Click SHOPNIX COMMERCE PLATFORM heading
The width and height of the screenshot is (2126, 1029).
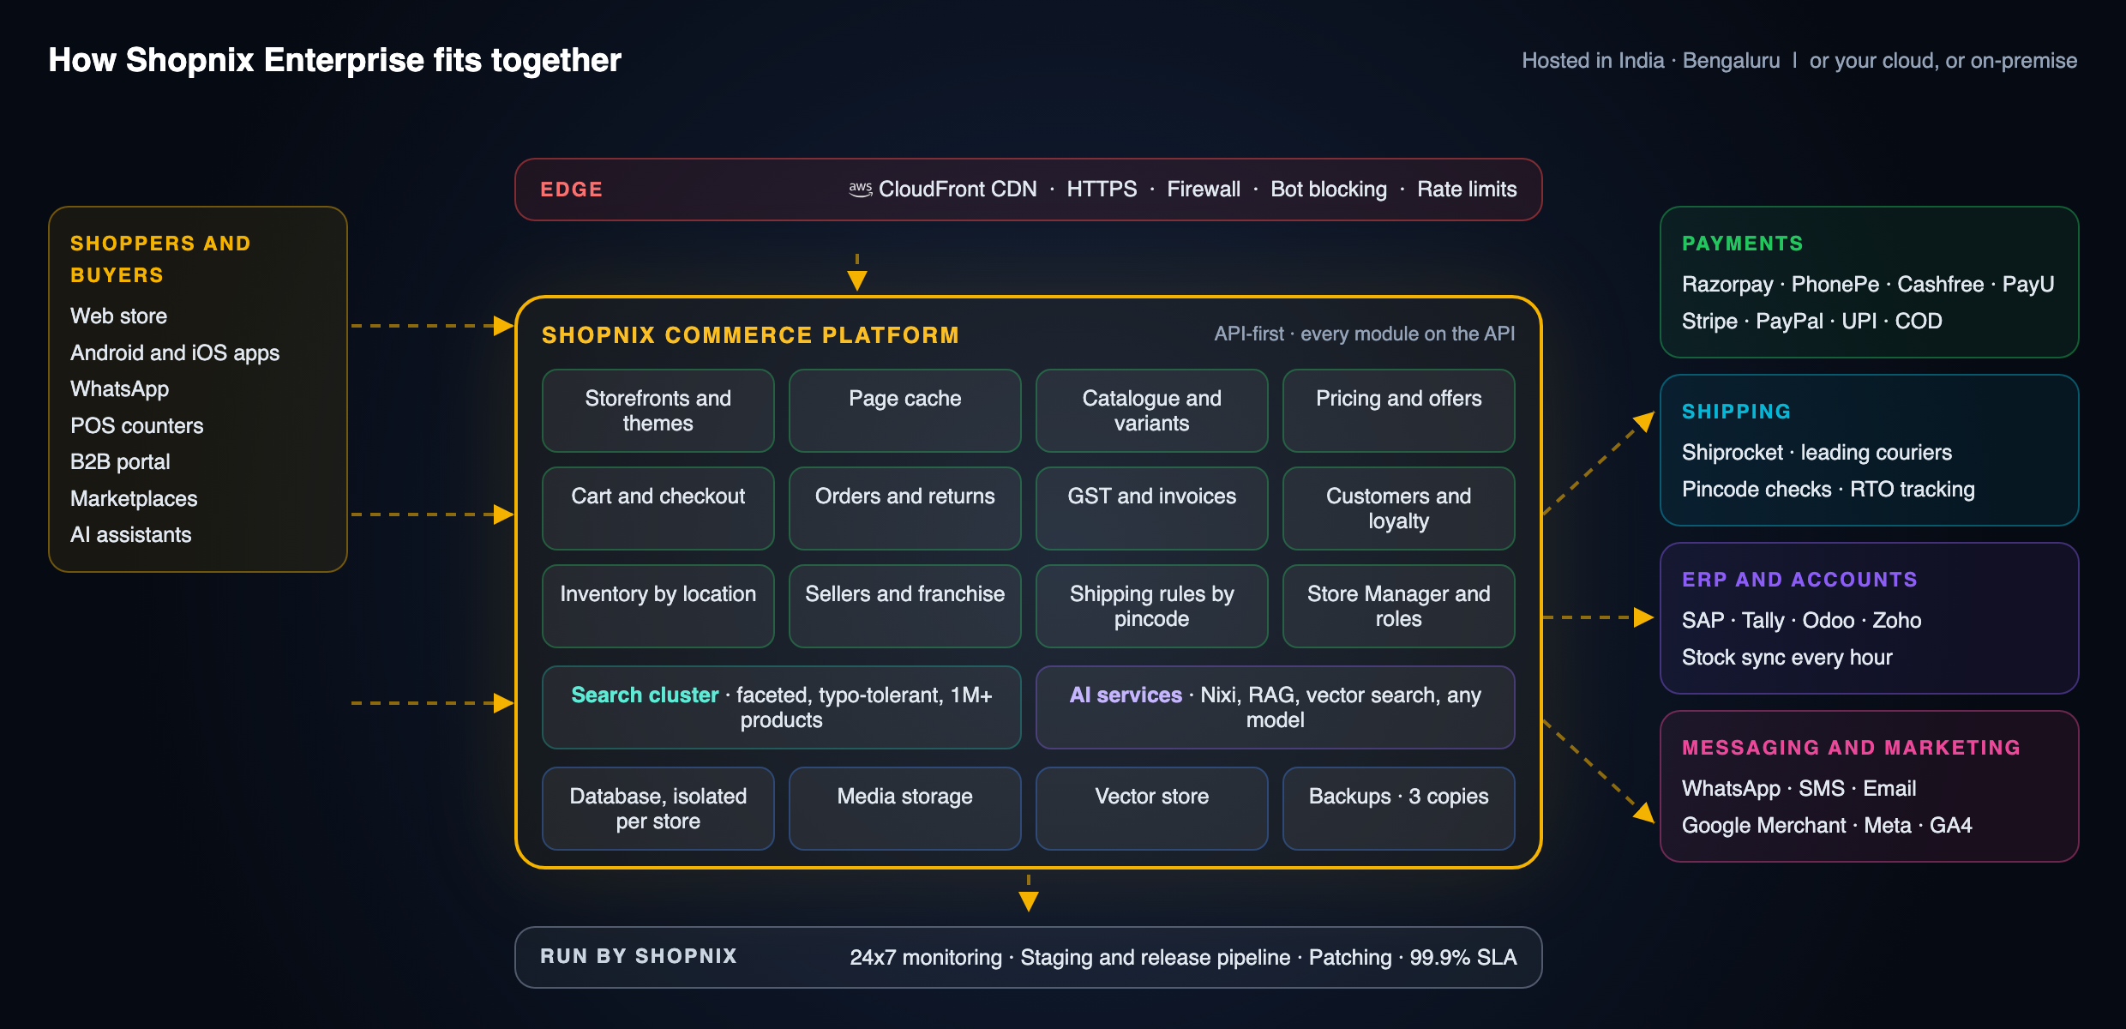tap(750, 335)
